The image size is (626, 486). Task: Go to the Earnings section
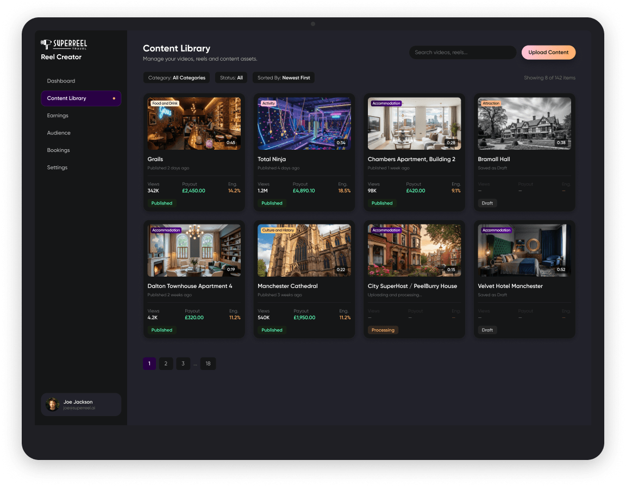coord(58,116)
